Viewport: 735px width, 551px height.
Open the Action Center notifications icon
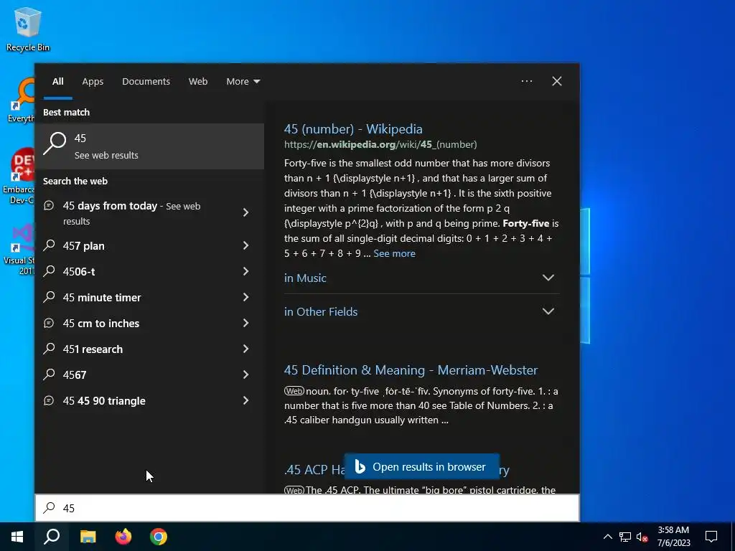pos(711,537)
